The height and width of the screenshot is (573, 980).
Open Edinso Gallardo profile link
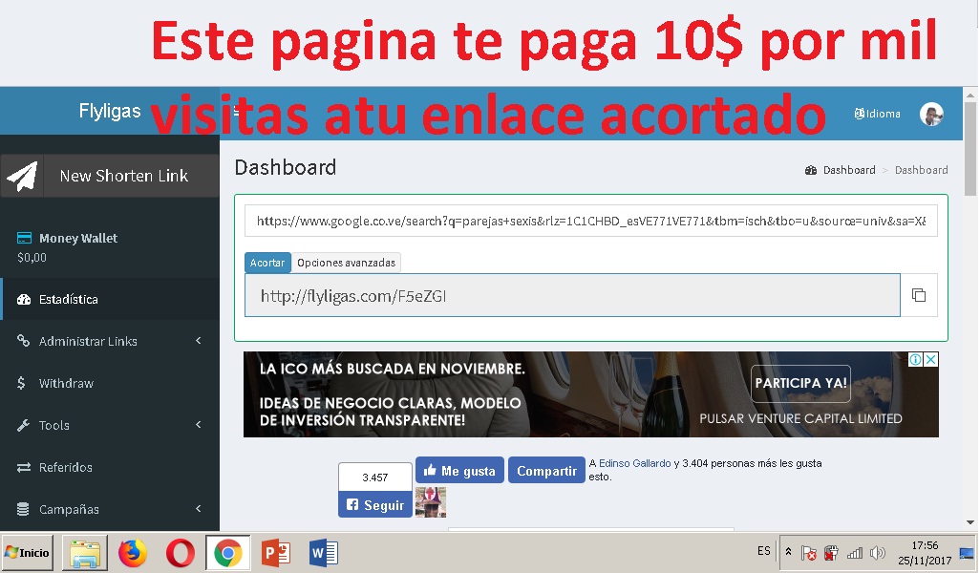(634, 463)
